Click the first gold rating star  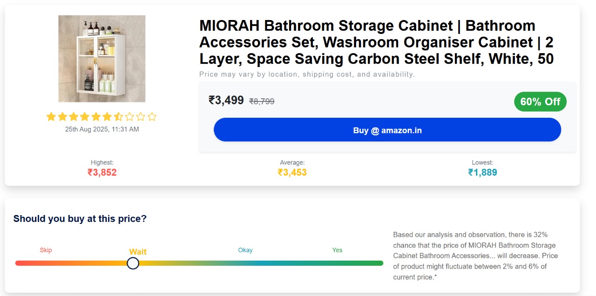click(51, 117)
